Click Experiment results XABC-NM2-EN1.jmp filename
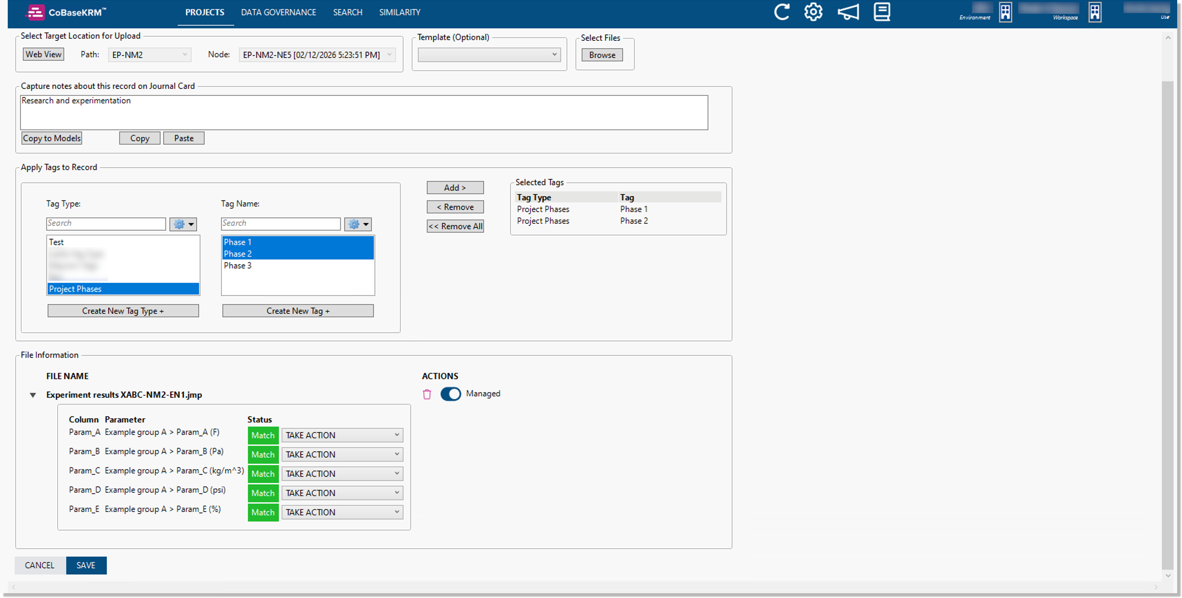 124,394
